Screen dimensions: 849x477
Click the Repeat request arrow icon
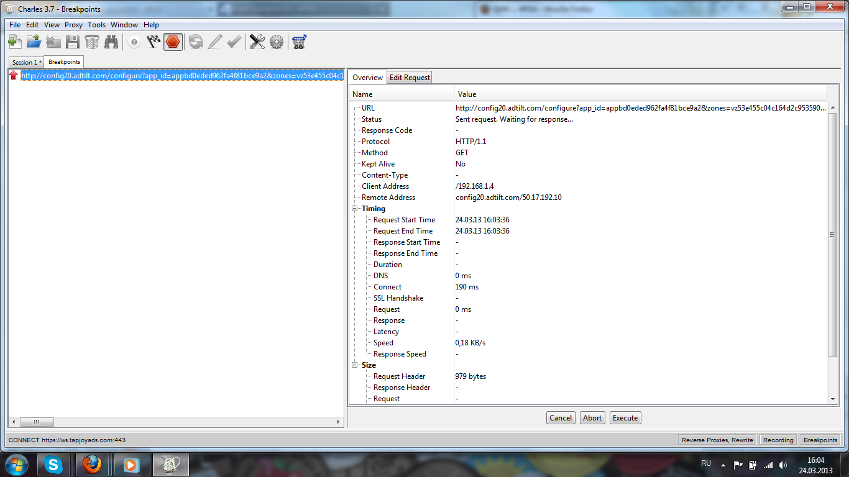(196, 42)
